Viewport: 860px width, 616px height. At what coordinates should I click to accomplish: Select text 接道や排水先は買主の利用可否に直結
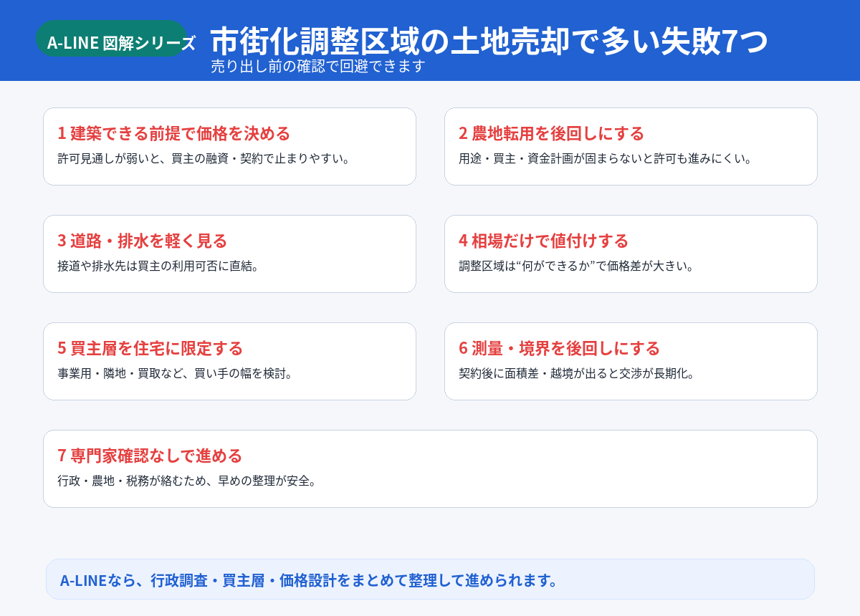[x=158, y=266]
